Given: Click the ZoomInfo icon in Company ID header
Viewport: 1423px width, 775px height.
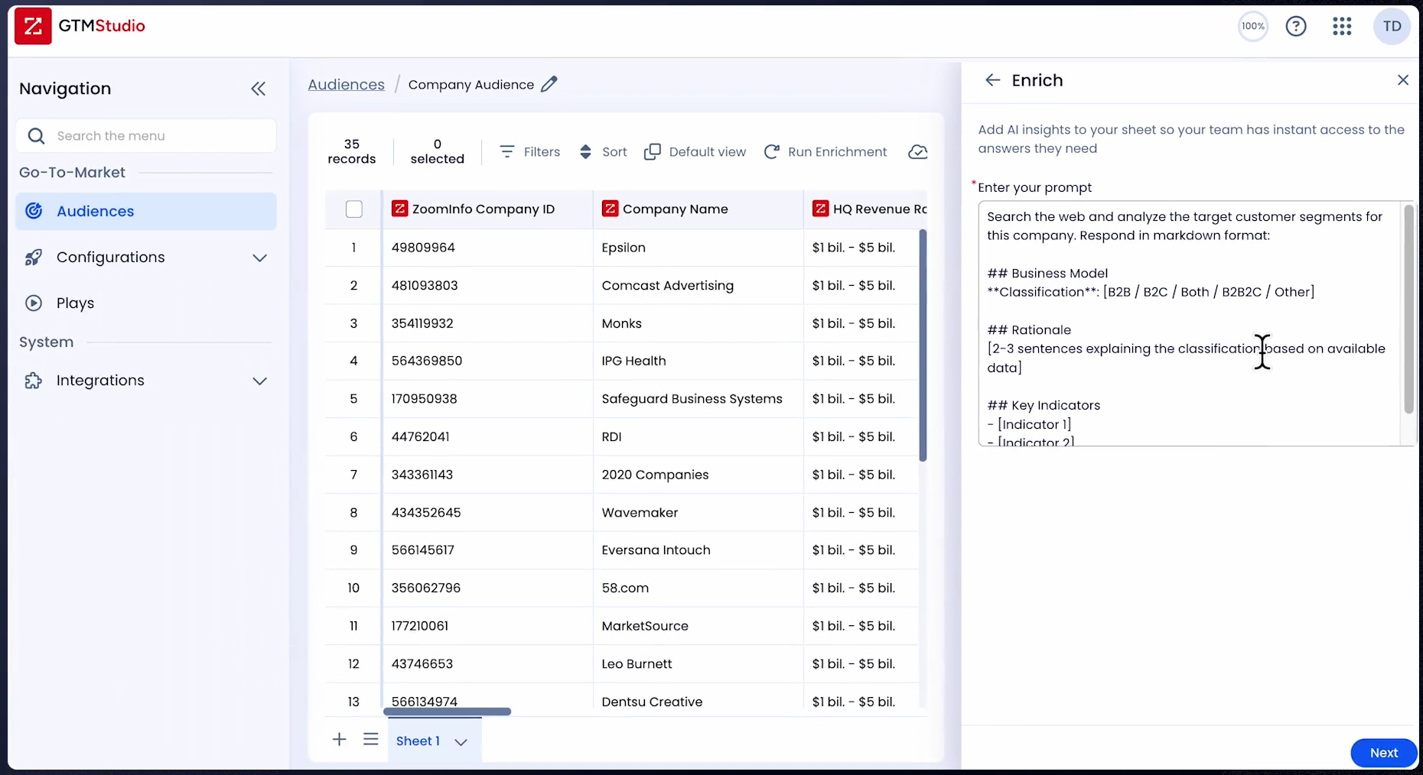Looking at the screenshot, I should point(399,209).
